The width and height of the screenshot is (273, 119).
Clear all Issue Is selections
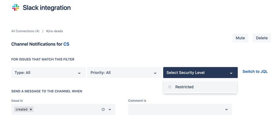coord(103,109)
